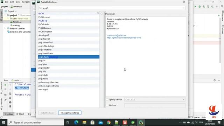Select python-pyqt5-hexview package
The image size is (224, 126).
pos(69,82)
